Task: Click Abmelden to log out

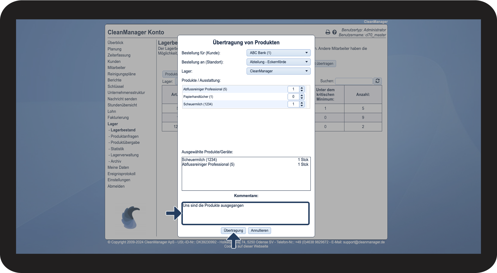Action: (x=116, y=186)
